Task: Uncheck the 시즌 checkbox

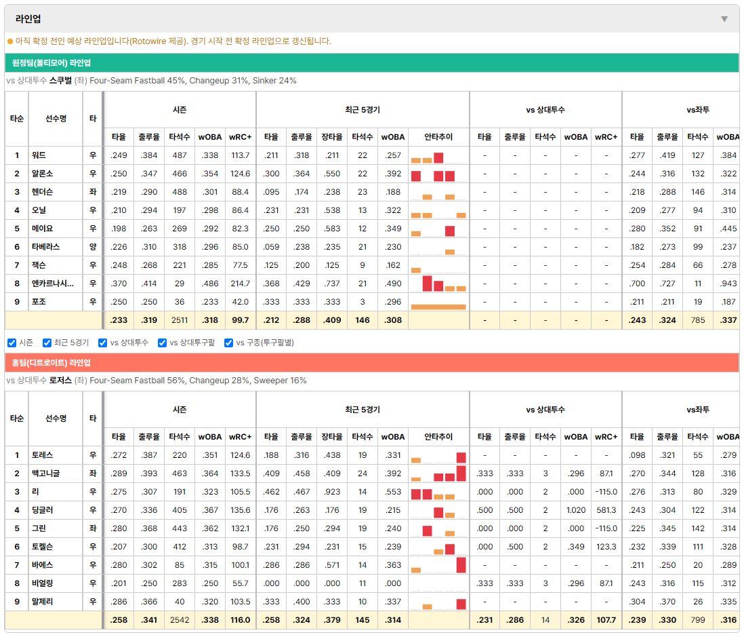Action: [12, 343]
